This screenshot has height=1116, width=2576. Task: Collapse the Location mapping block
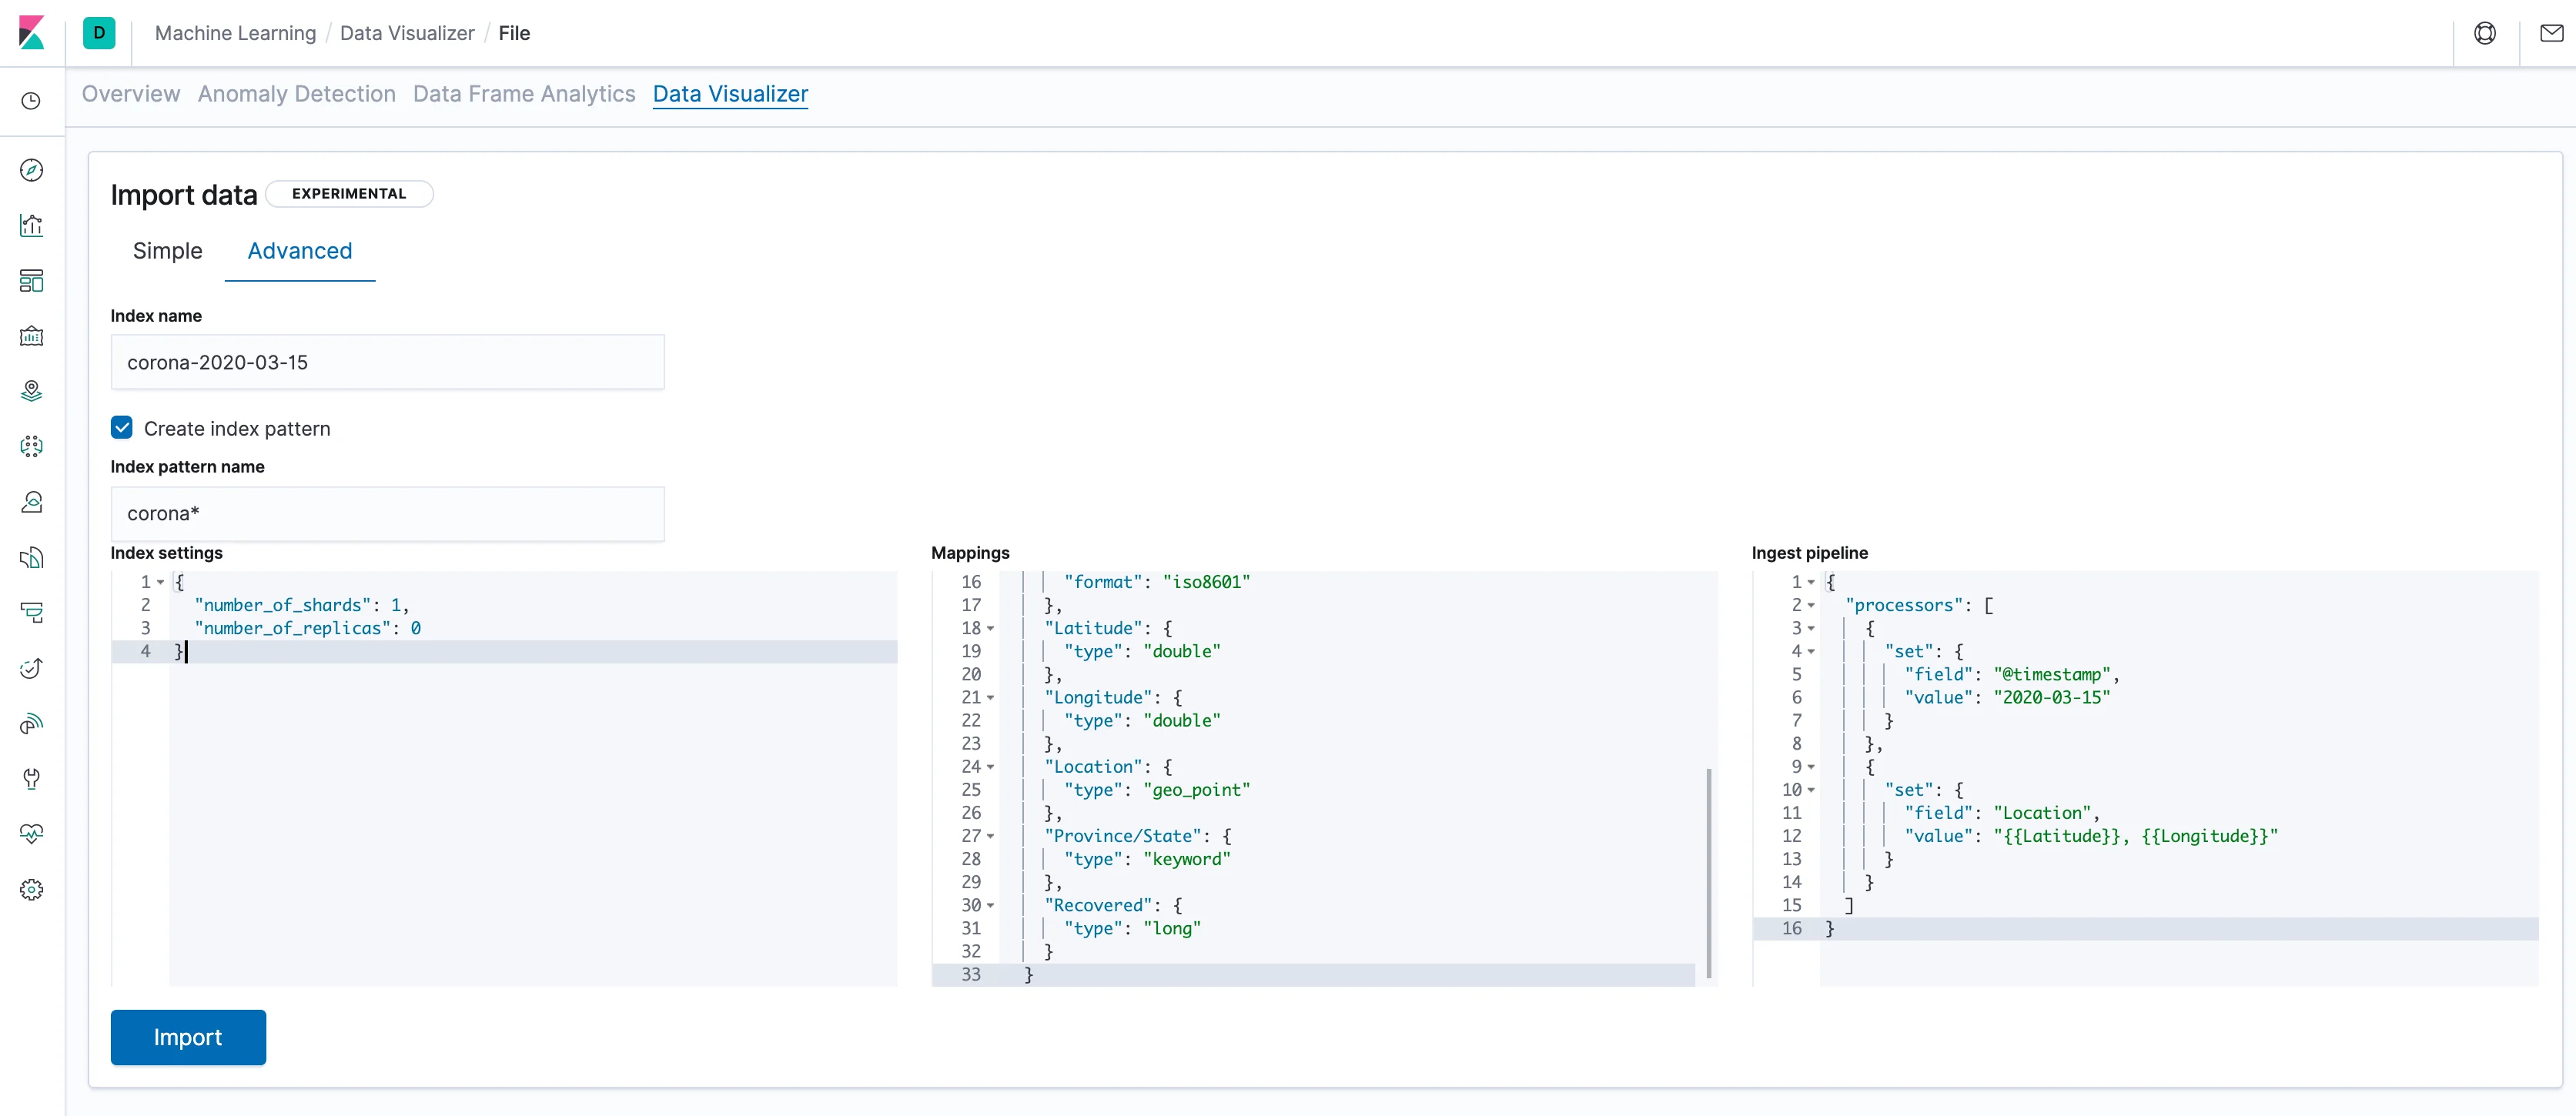[990, 767]
